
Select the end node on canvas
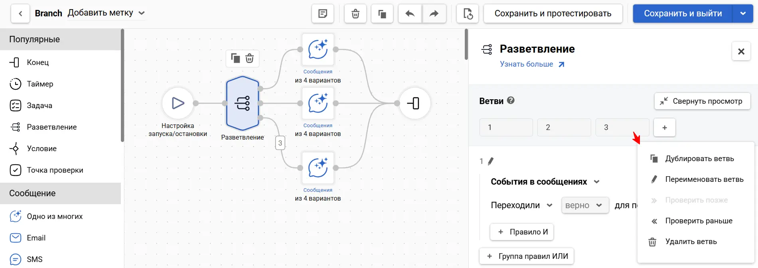click(x=414, y=103)
